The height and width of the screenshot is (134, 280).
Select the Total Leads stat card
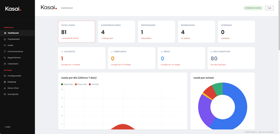click(x=77, y=32)
